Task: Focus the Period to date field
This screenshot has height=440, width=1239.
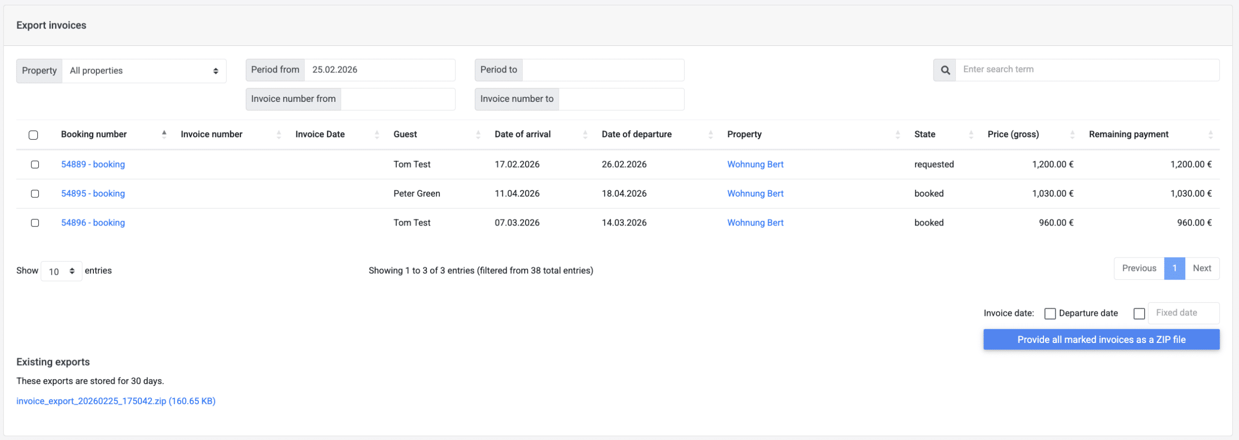Action: coord(603,70)
